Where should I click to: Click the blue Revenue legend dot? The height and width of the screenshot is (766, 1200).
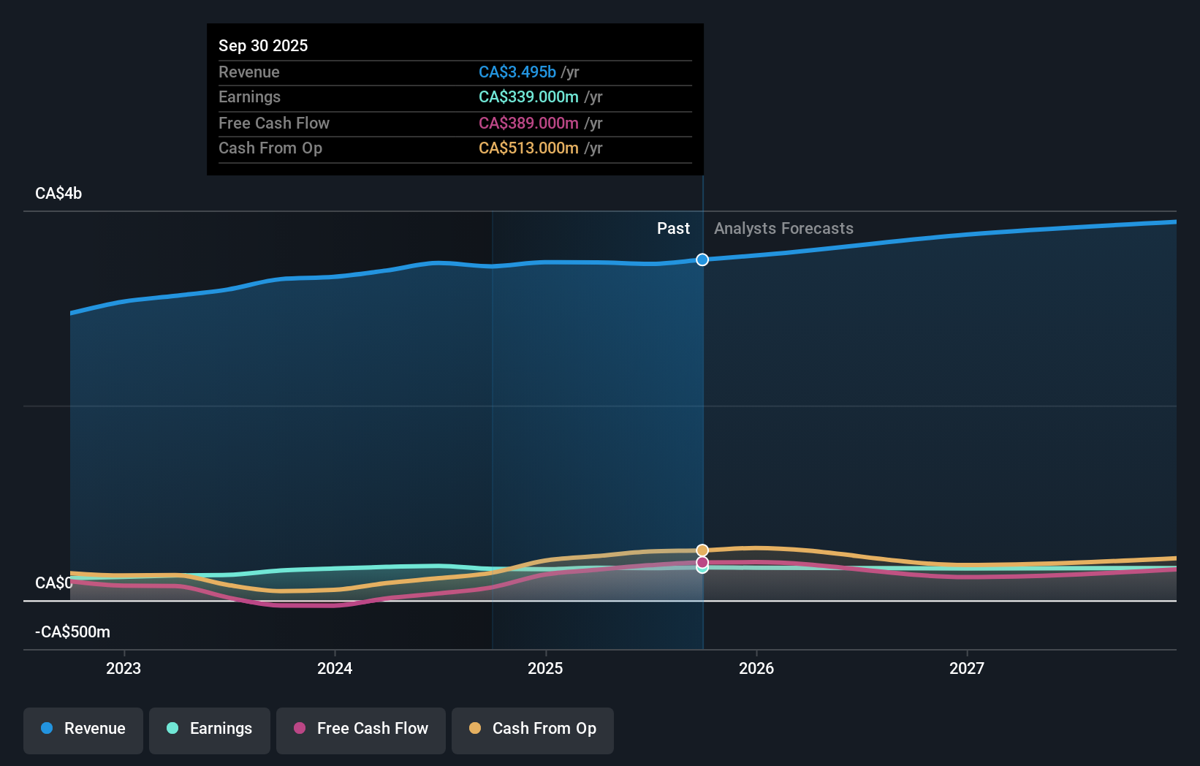(x=47, y=729)
